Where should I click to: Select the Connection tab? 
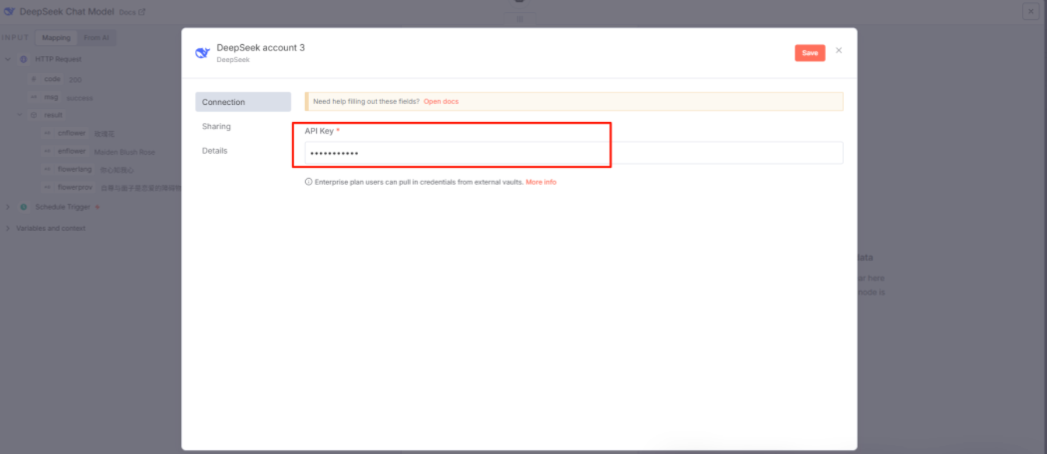click(243, 102)
